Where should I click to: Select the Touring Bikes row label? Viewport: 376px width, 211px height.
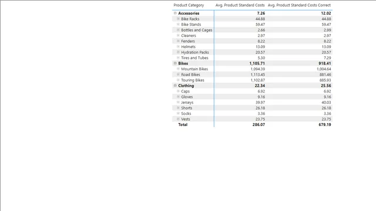click(x=193, y=80)
